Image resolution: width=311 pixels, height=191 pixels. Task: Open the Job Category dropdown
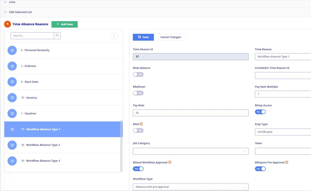point(190,151)
